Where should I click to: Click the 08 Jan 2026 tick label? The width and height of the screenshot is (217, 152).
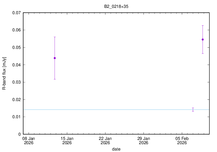[x=29, y=141]
